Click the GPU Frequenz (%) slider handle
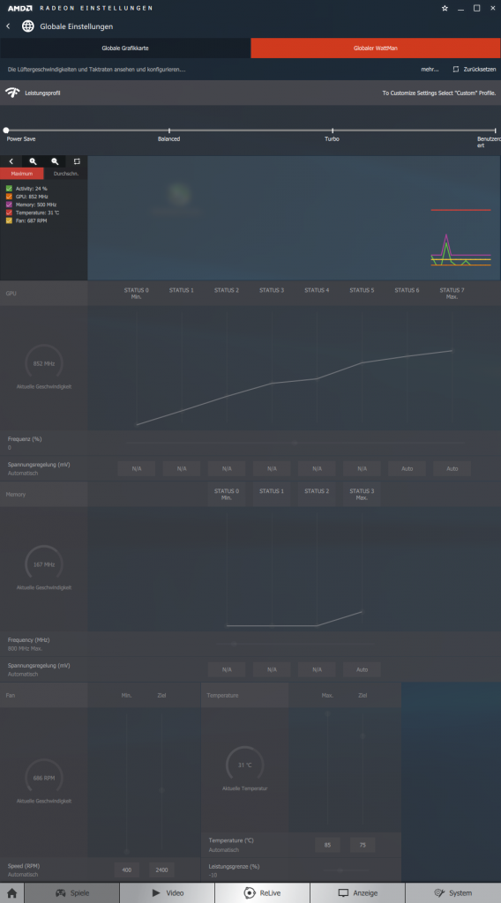501x903 pixels. (x=295, y=443)
